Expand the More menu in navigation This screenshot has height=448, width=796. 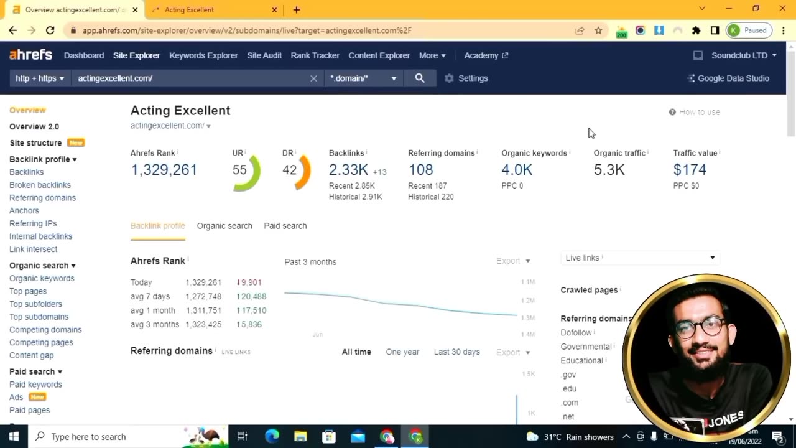point(432,55)
